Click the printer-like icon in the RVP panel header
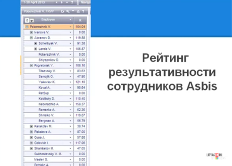The width and height of the screenshot is (232, 166). click(78, 11)
